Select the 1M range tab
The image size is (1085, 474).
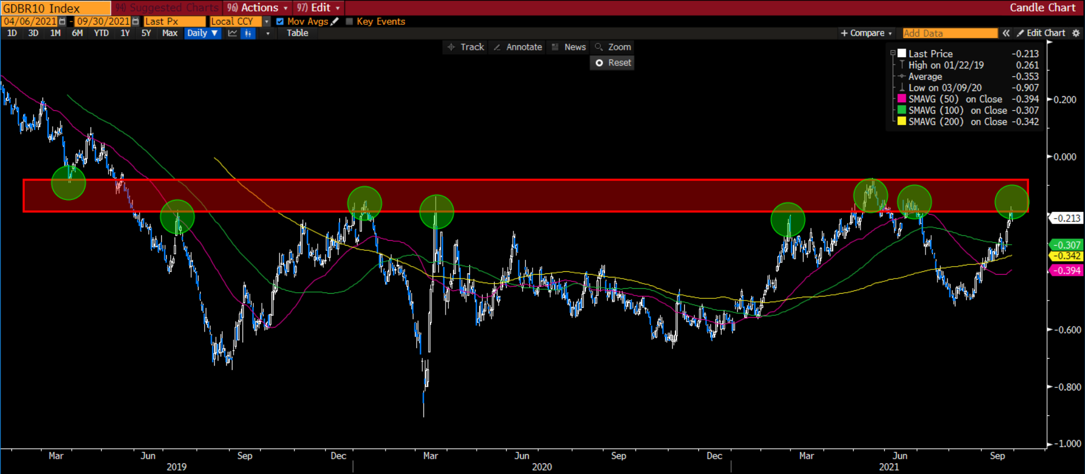coord(55,33)
